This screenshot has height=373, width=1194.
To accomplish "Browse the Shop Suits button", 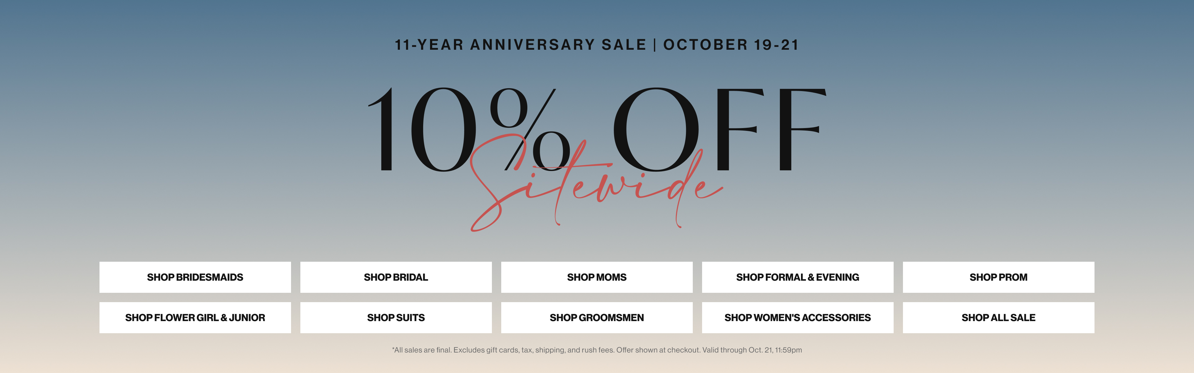I will click(x=396, y=317).
